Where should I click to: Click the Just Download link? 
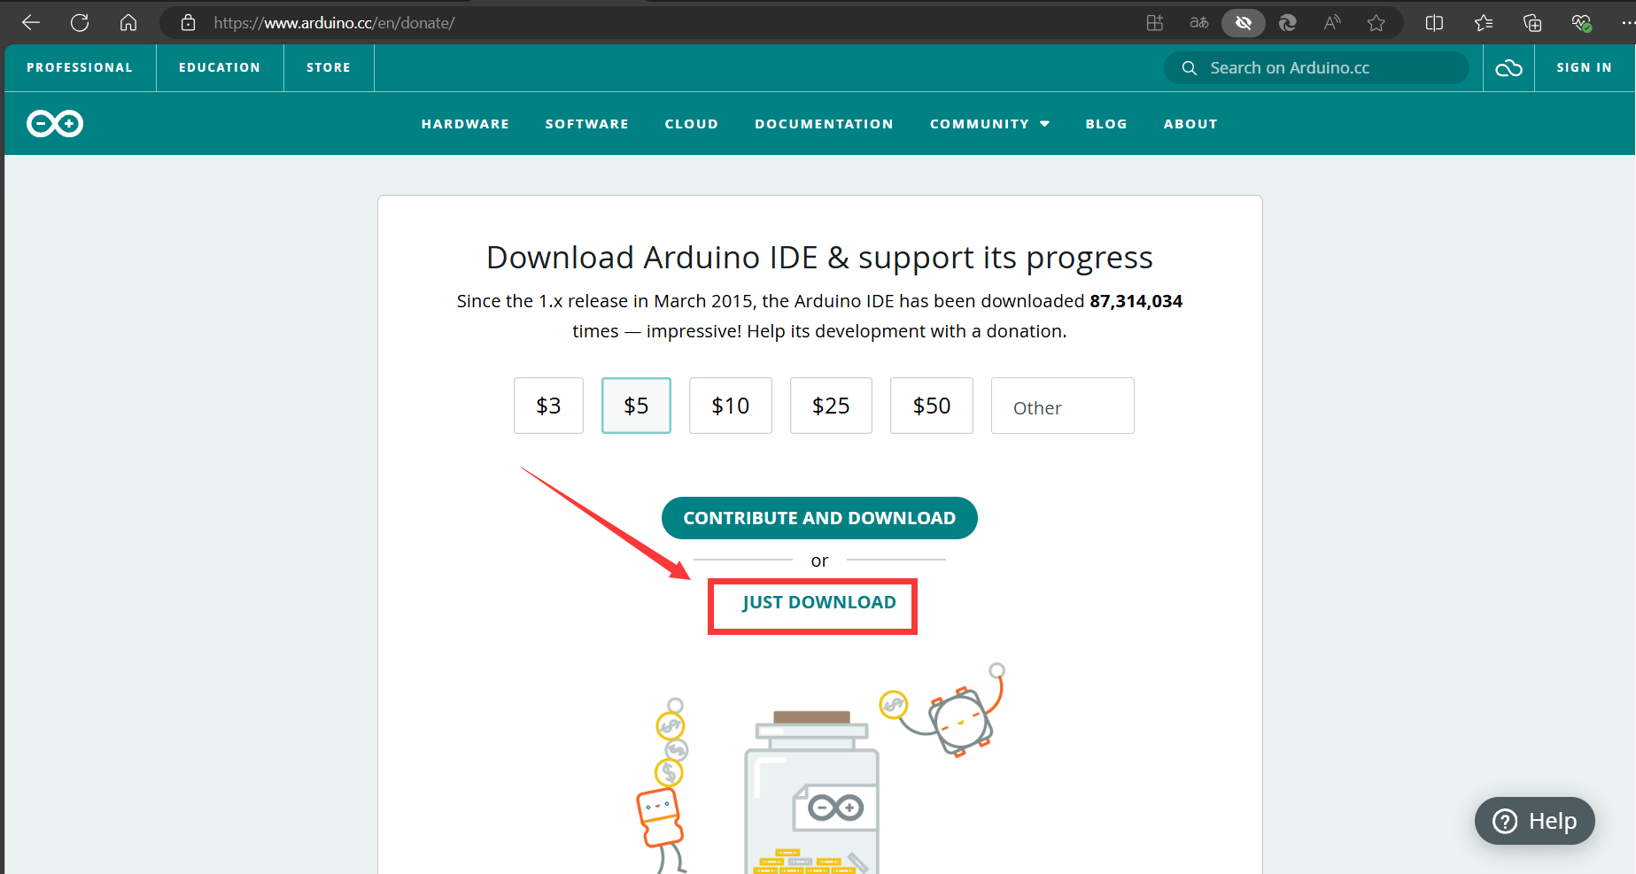(819, 603)
